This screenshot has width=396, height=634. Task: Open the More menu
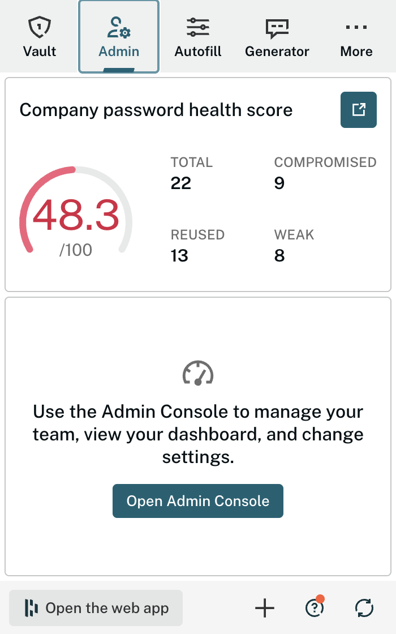click(x=356, y=37)
